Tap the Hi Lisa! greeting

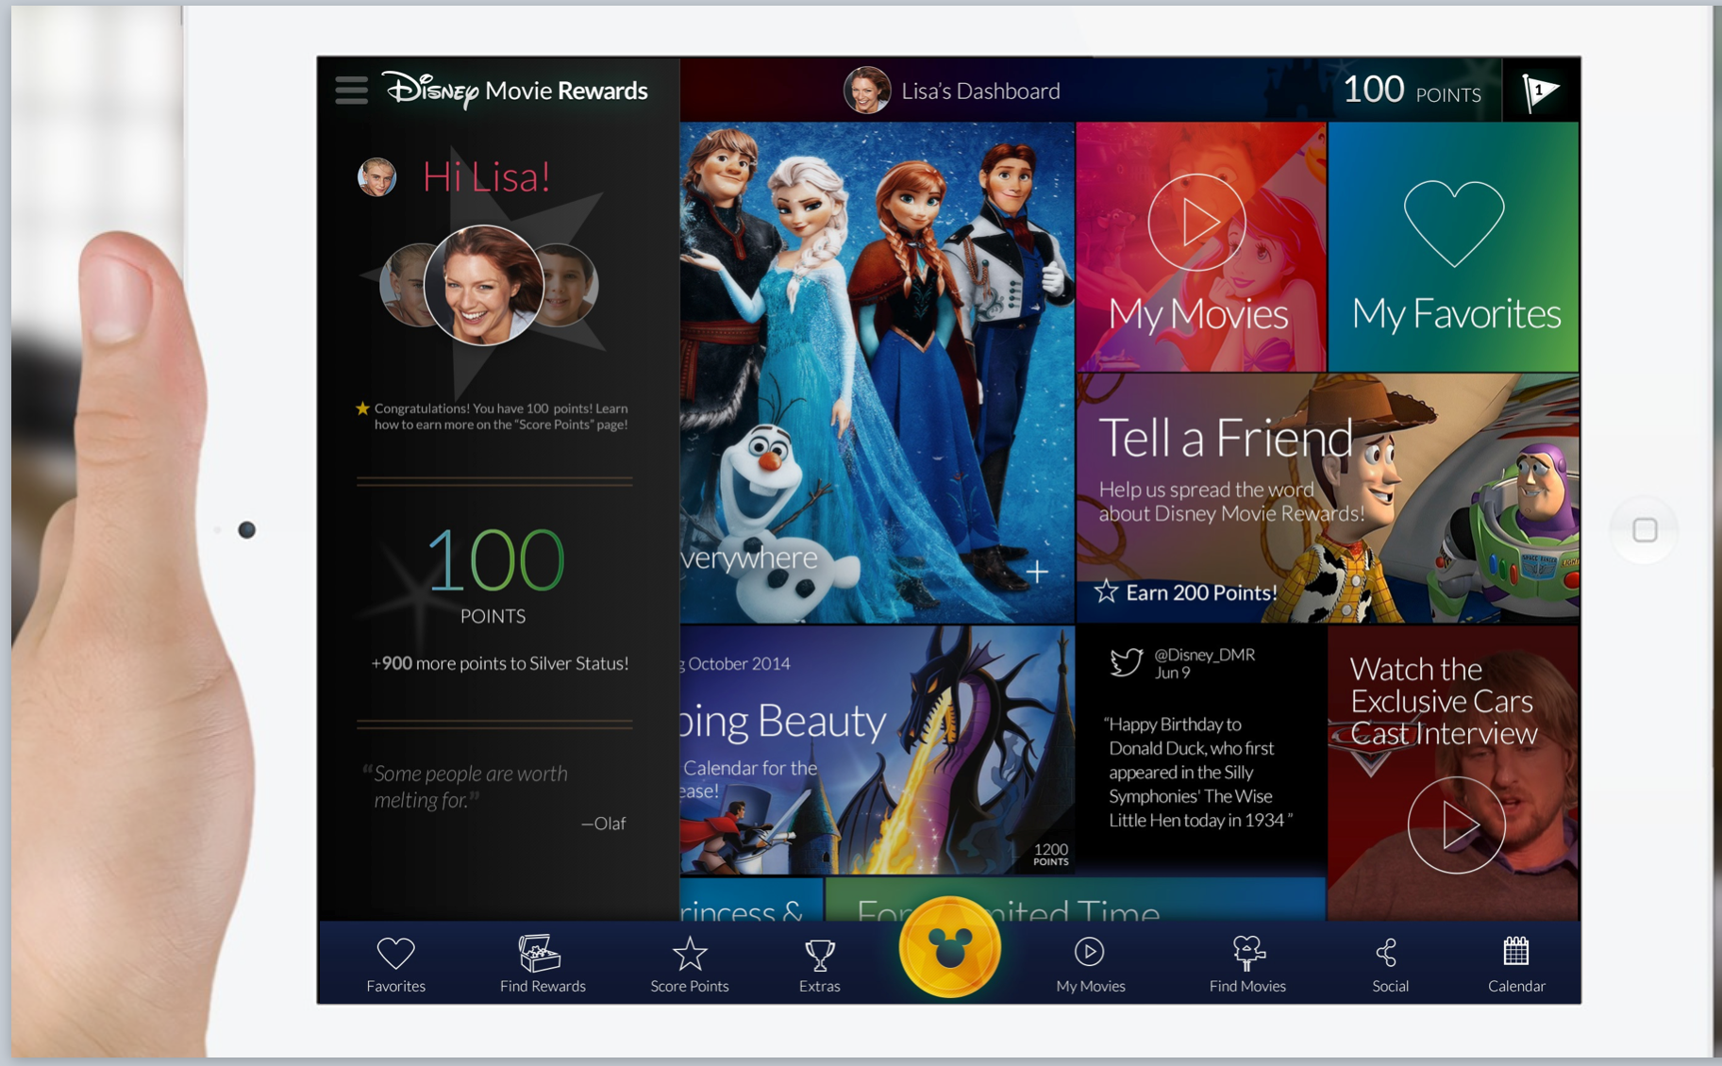tap(486, 176)
